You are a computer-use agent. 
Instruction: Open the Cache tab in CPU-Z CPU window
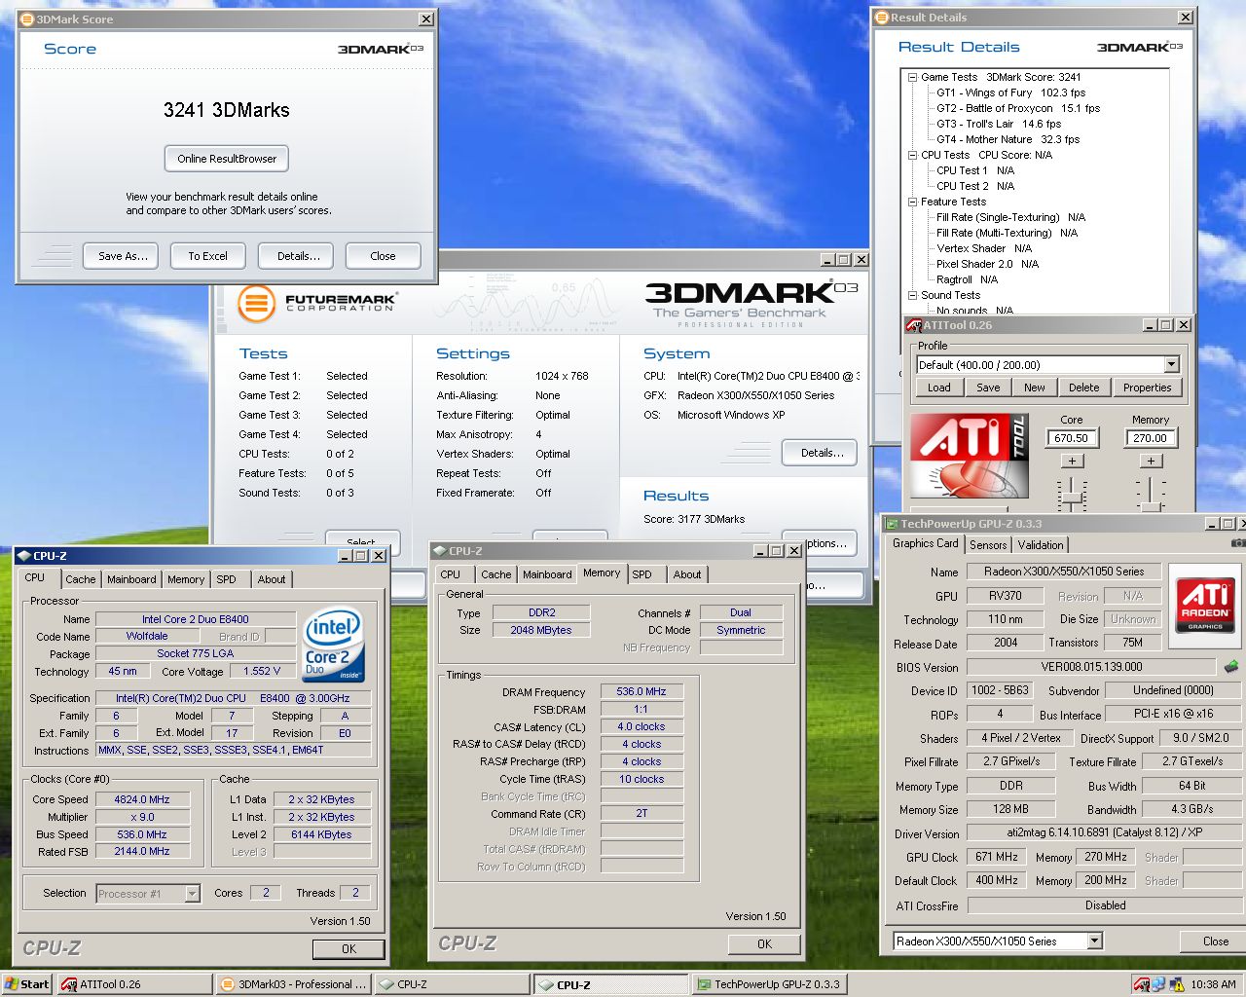click(81, 579)
